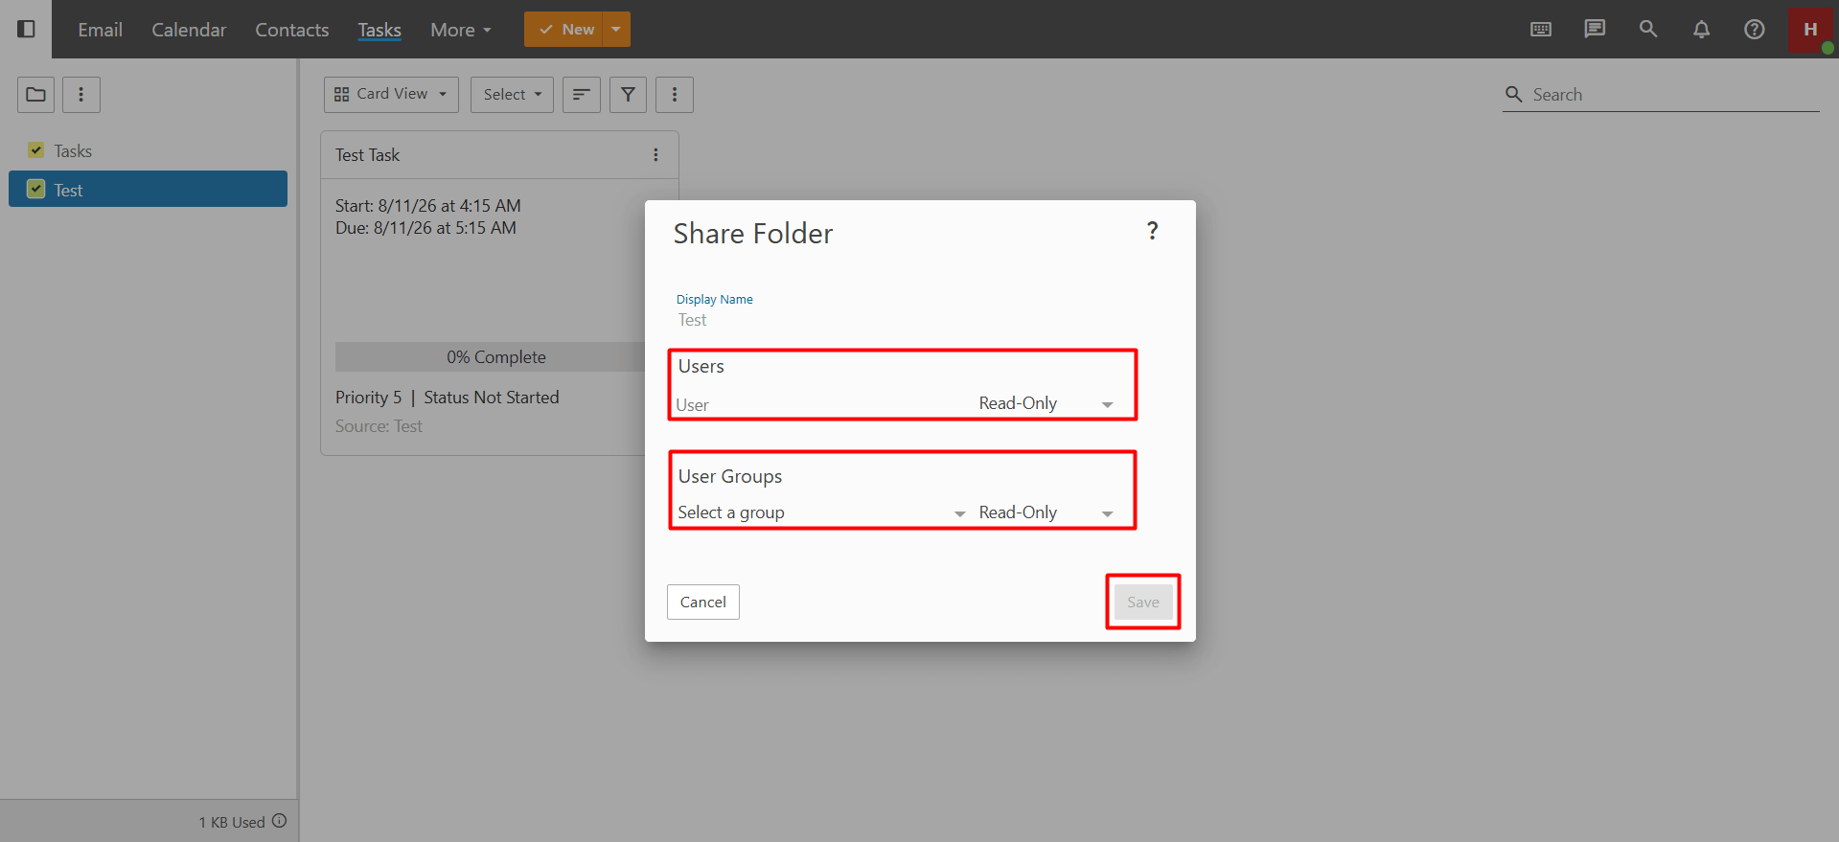The width and height of the screenshot is (1839, 842).
Task: Open the Select dropdown
Action: [x=512, y=94]
